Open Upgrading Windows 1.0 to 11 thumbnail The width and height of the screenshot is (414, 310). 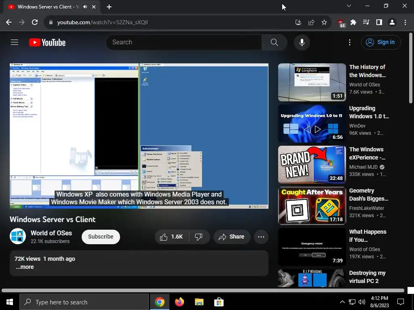tap(312, 124)
